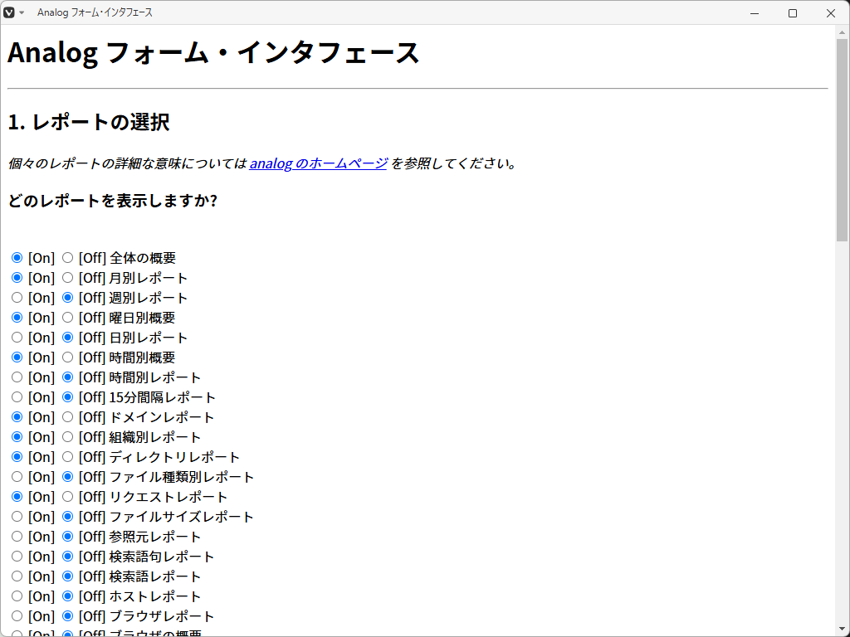This screenshot has height=637, width=850.
Task: Select On radio for ディレクトリレポート
Action: click(17, 457)
